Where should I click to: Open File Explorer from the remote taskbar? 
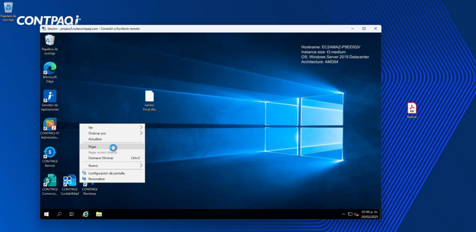99,214
